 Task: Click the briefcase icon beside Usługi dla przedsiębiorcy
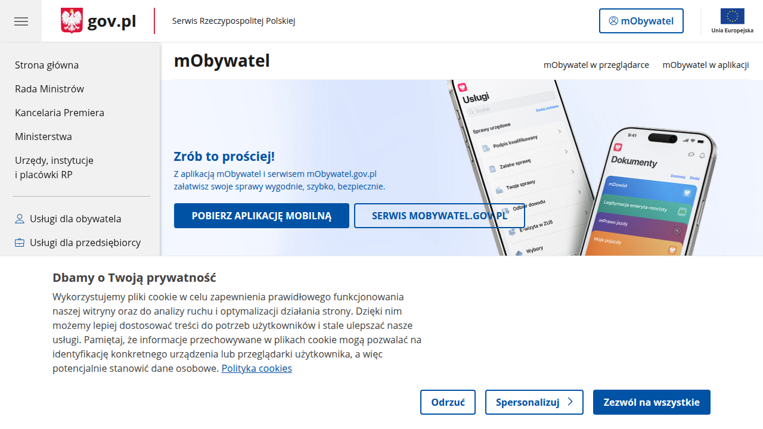click(20, 243)
